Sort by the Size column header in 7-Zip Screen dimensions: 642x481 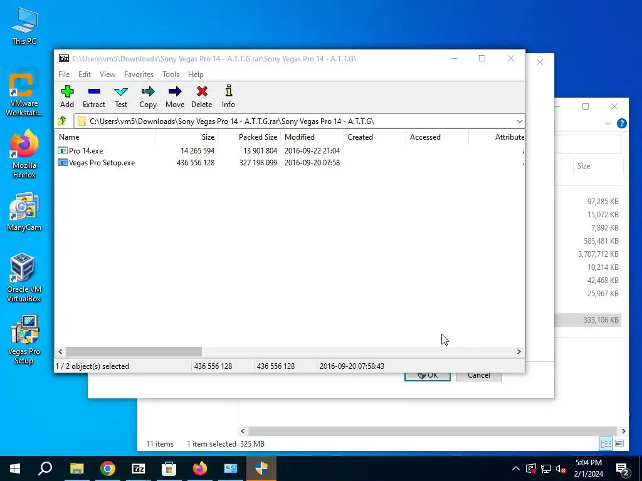click(186, 137)
